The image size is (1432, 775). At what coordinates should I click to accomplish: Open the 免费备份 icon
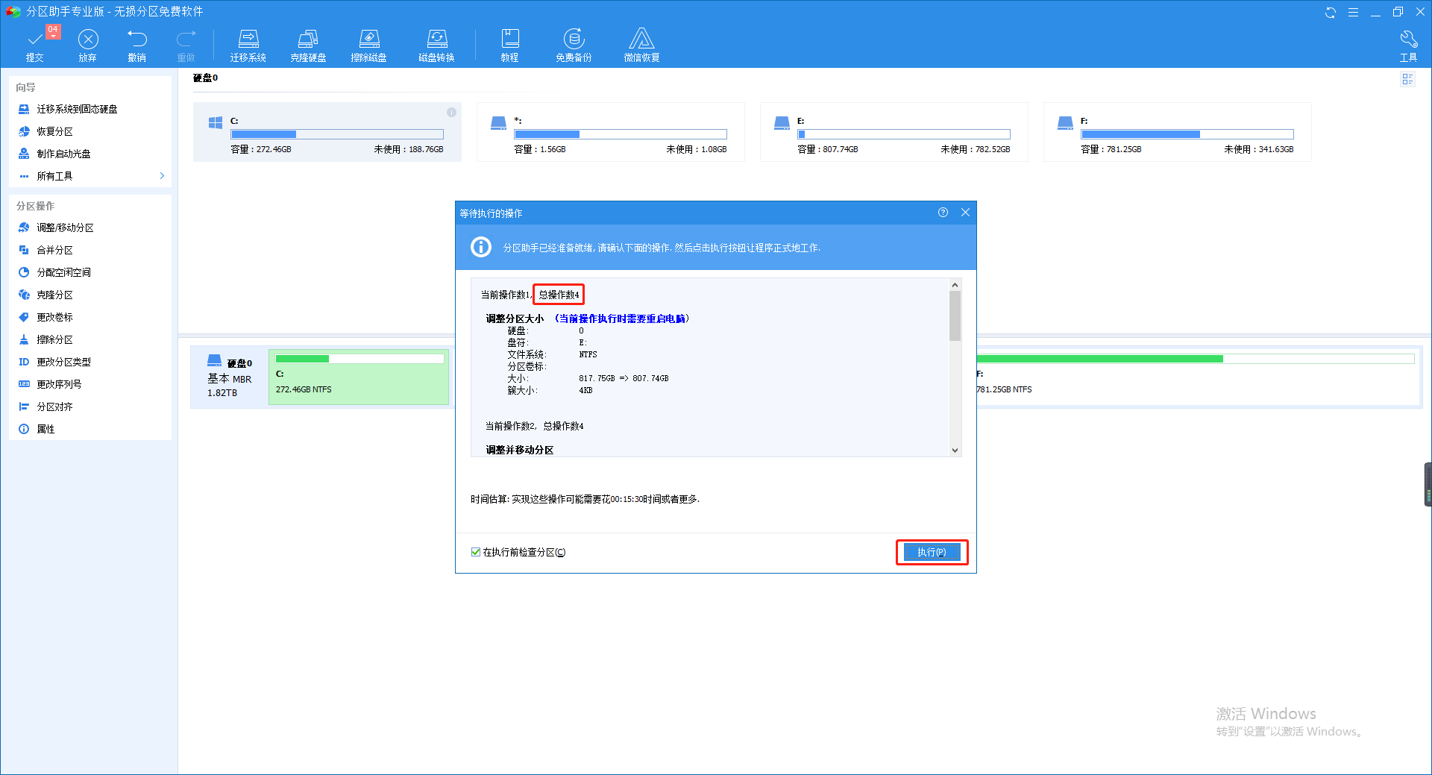click(x=574, y=45)
